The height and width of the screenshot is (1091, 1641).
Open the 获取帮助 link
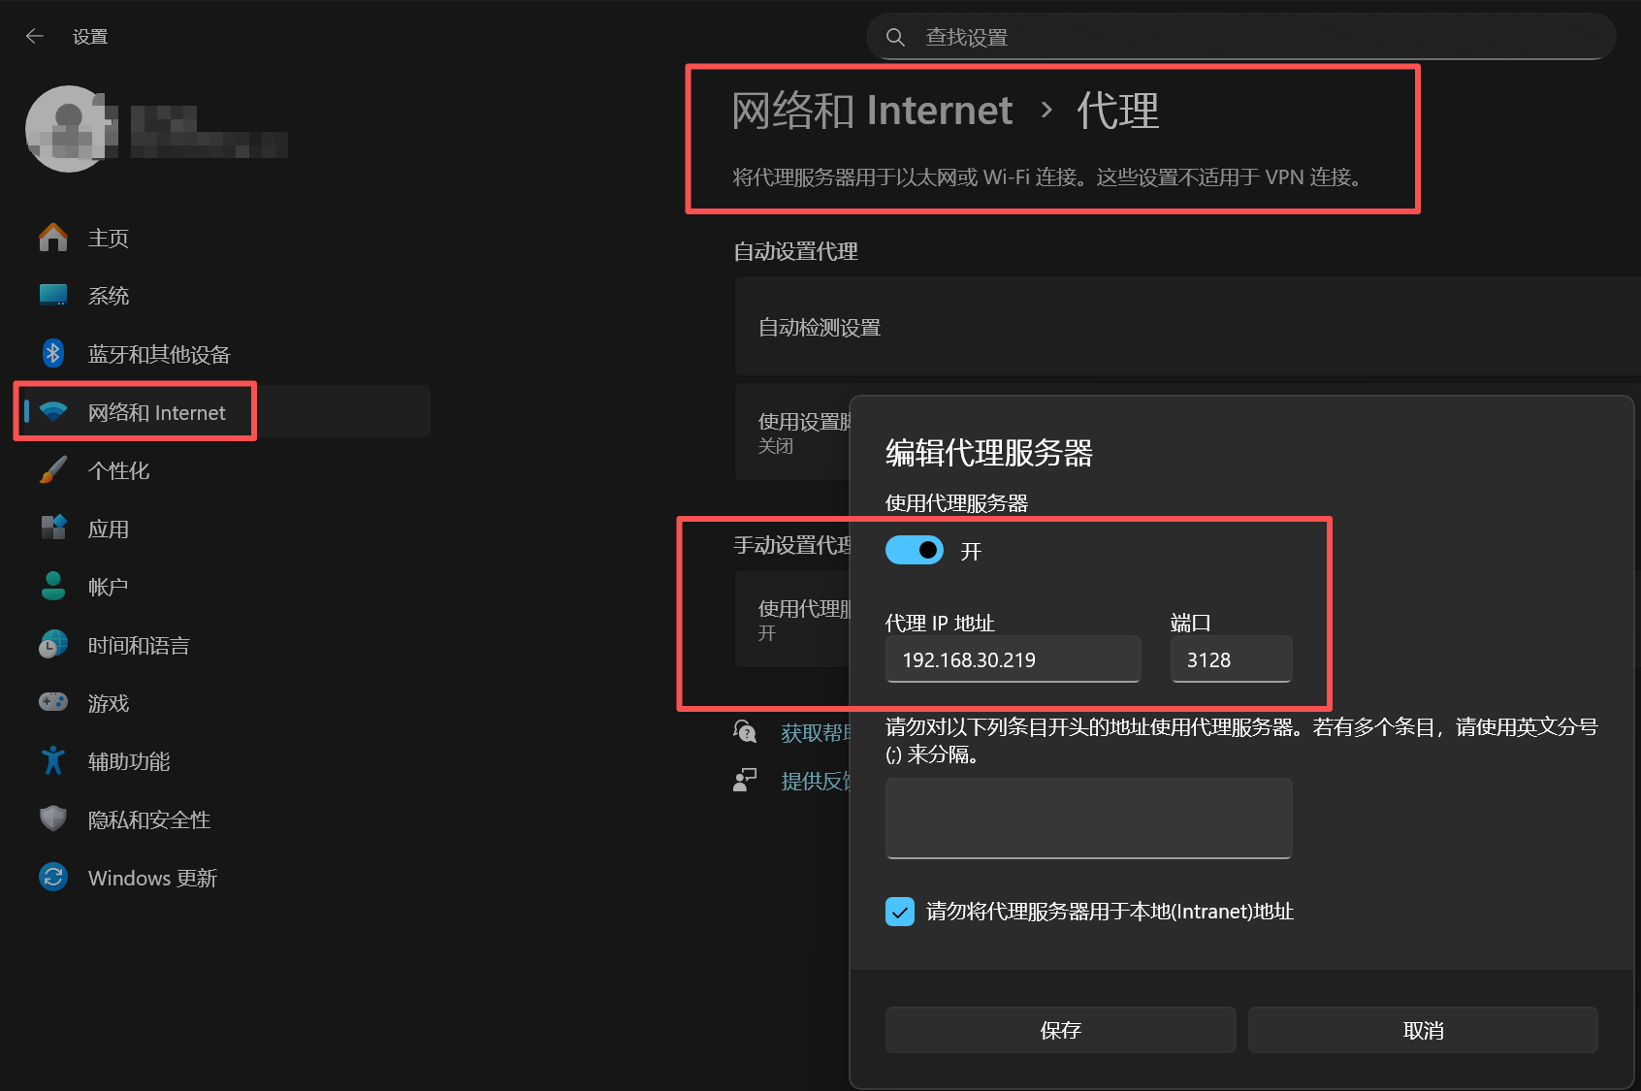(815, 733)
